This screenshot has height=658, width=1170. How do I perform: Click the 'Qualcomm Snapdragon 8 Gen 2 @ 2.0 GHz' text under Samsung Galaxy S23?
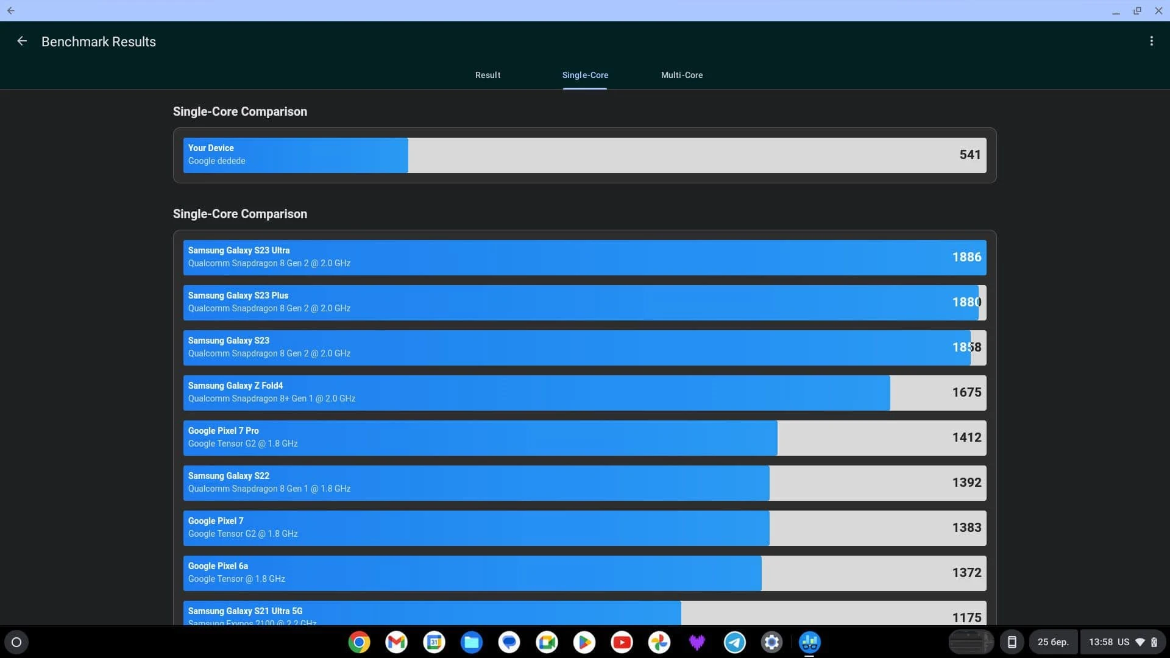pyautogui.click(x=269, y=353)
